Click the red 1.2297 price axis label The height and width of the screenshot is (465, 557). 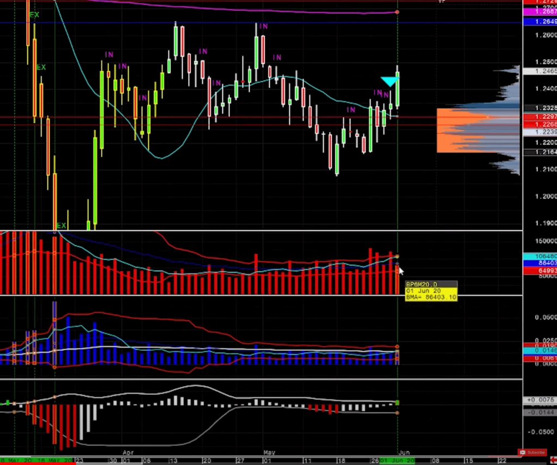point(539,117)
